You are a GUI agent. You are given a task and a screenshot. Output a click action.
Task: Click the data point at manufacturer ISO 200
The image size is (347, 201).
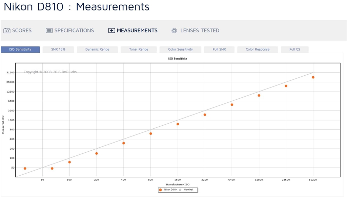point(97,154)
